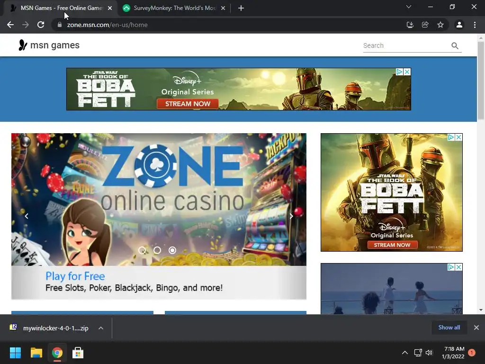The height and width of the screenshot is (364, 485).
Task: Show the previous carousel slide
Action: [x=27, y=216]
